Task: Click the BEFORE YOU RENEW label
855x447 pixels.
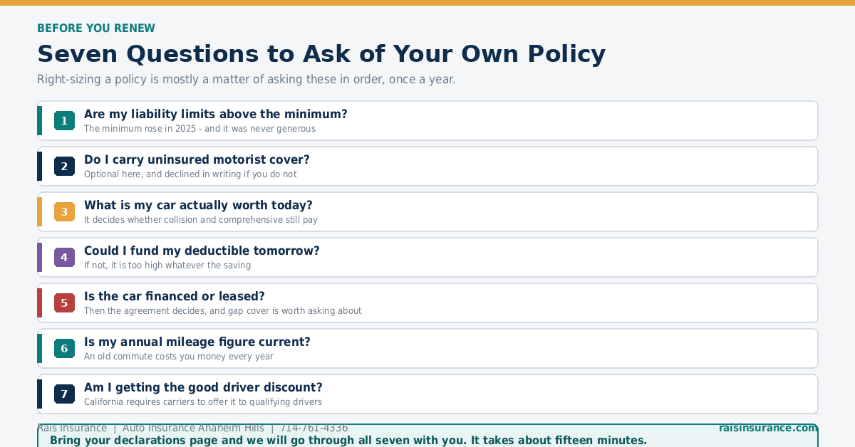Action: click(x=96, y=28)
